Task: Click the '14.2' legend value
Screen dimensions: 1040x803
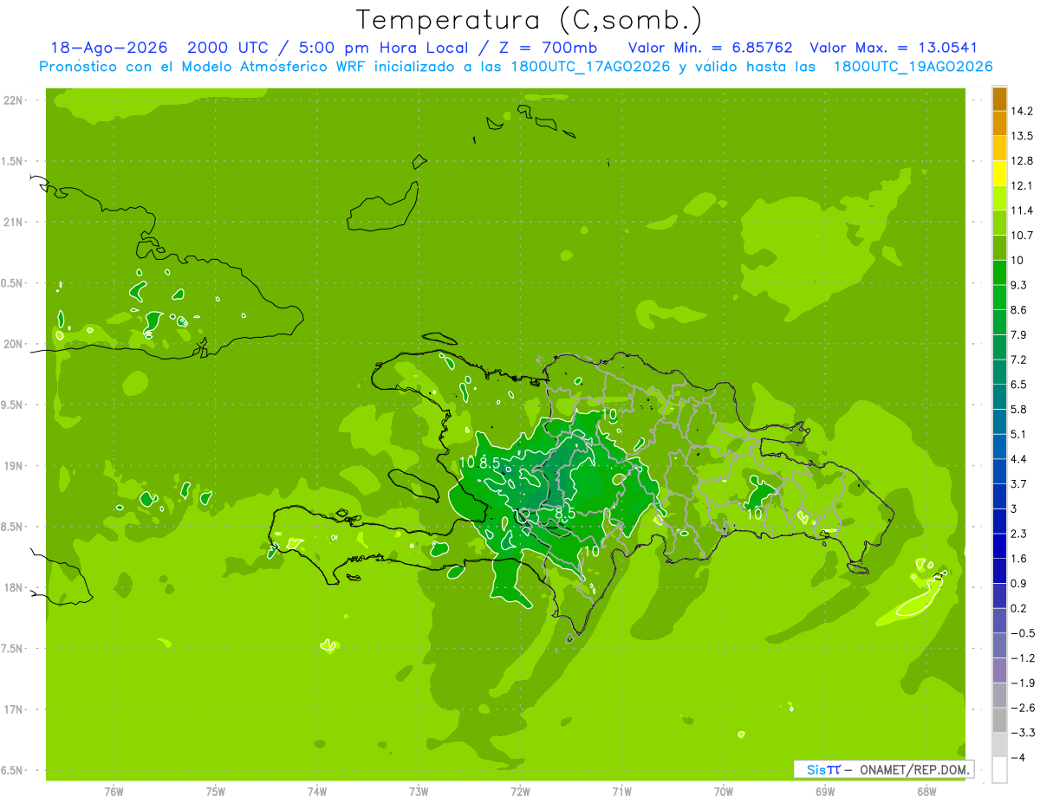Action: coord(1021,111)
